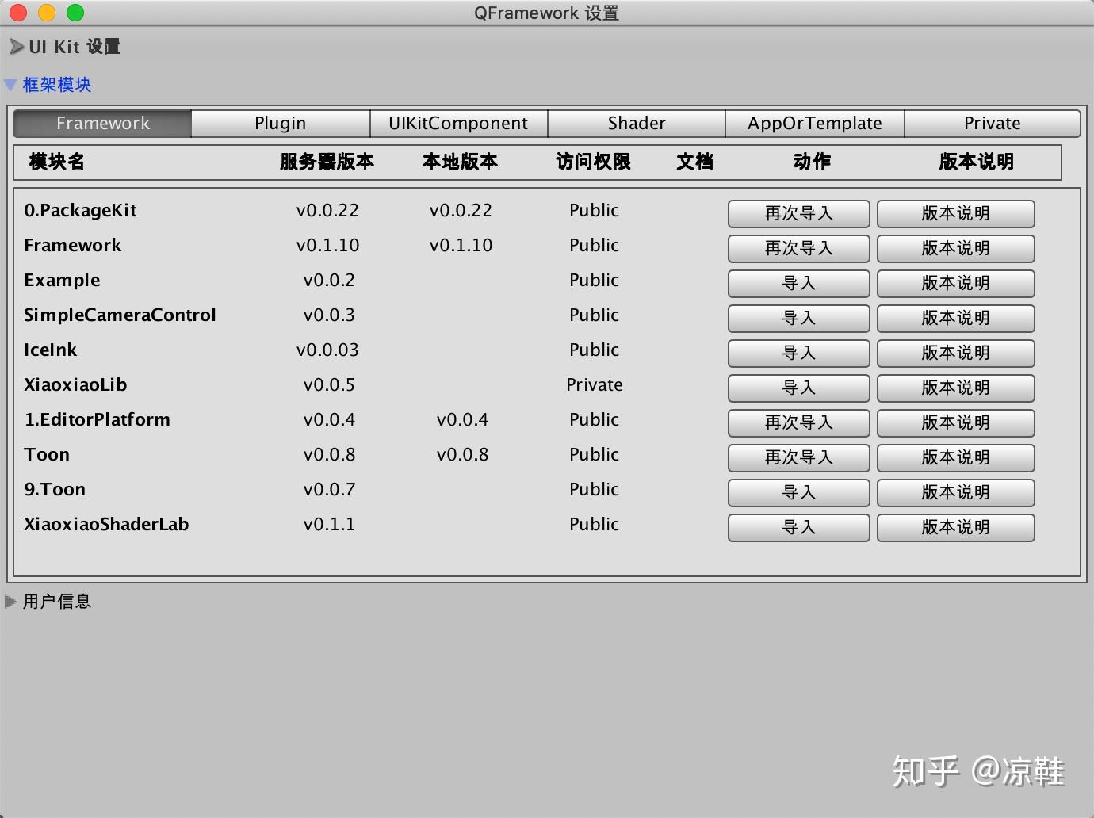Select the Framework tab
This screenshot has width=1094, height=818.
tap(101, 123)
